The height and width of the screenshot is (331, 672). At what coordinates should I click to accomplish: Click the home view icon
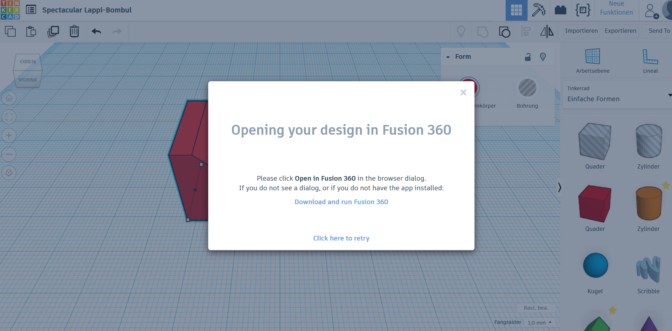click(9, 98)
